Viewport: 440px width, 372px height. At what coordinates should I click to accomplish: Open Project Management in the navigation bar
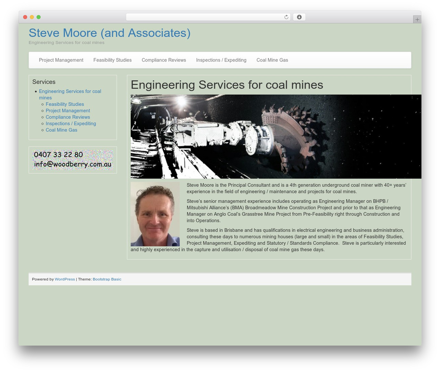pos(61,60)
